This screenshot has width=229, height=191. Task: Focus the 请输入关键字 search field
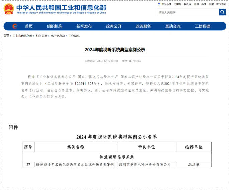pos(188,12)
